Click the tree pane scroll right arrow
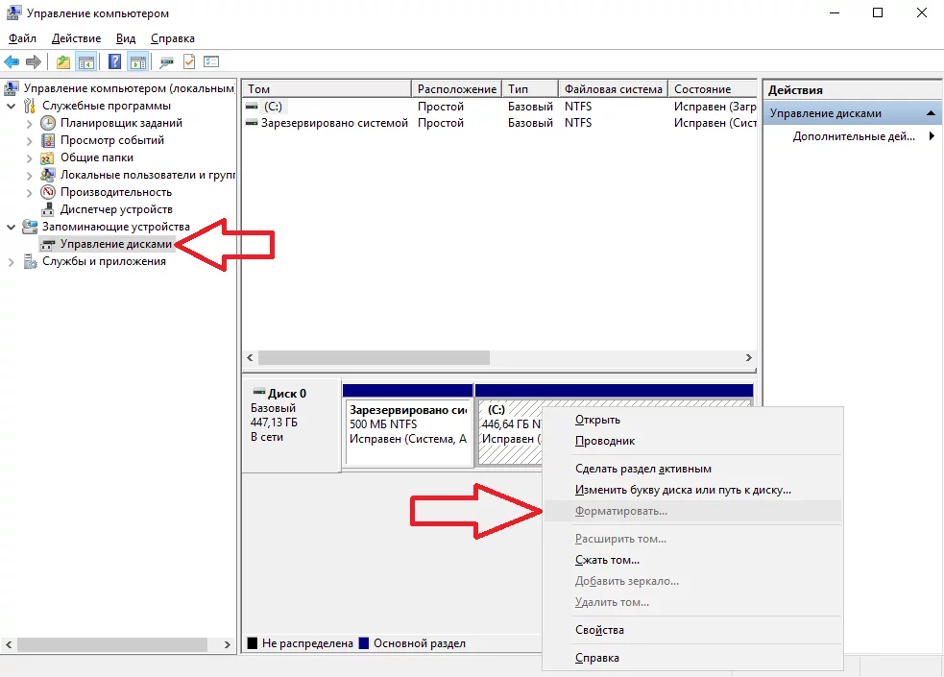944x677 pixels. coord(227,644)
